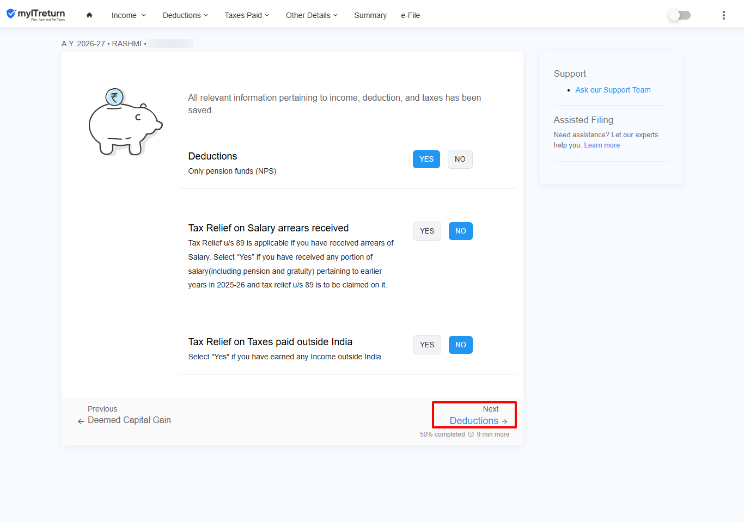Select NO for Taxes paid outside India

coord(461,345)
